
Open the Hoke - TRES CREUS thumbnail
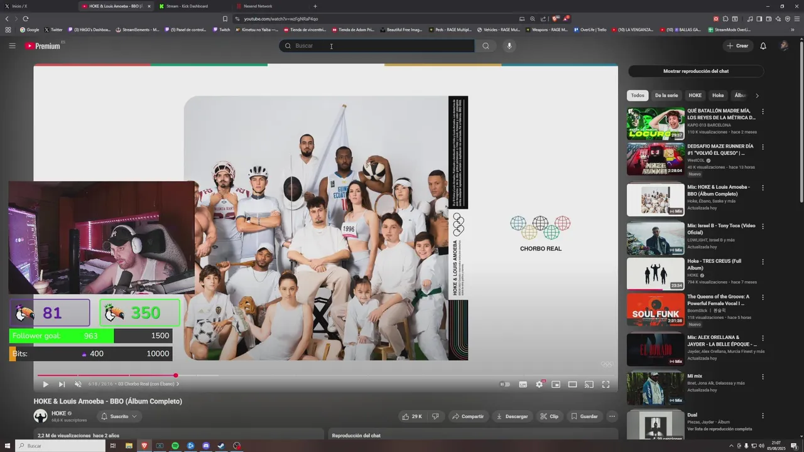(x=655, y=274)
